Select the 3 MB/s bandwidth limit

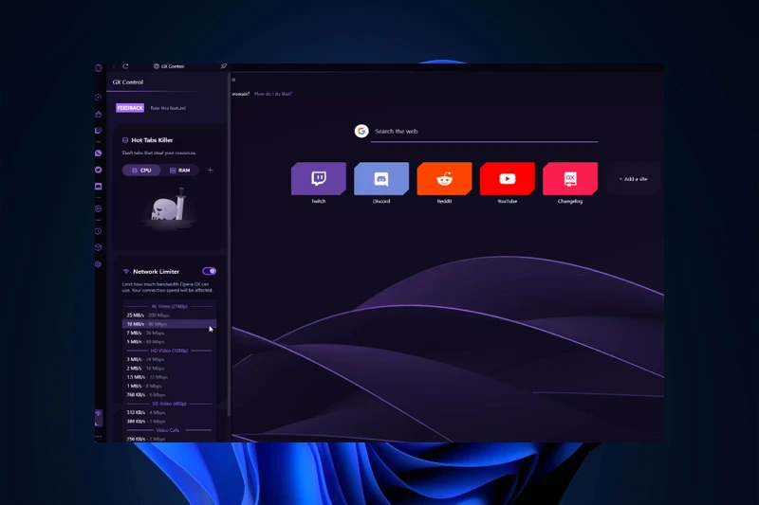pyautogui.click(x=170, y=359)
